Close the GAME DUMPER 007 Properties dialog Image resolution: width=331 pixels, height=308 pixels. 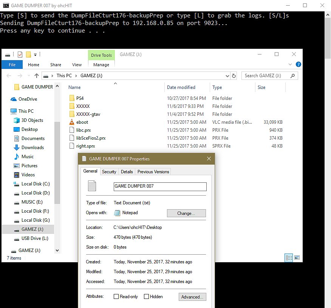tap(209, 159)
